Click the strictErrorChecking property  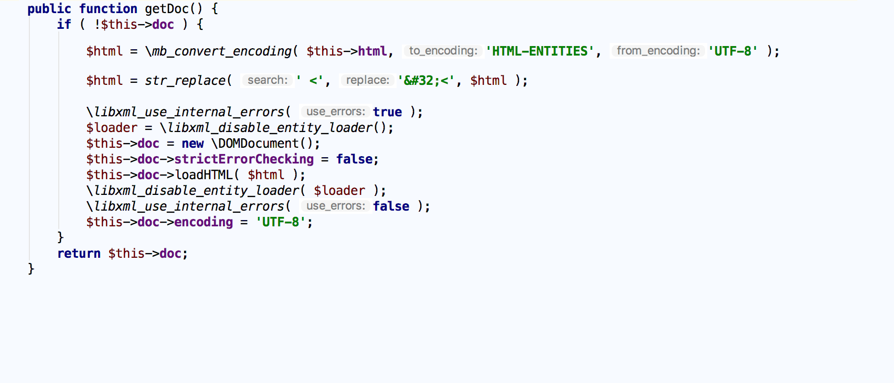point(244,159)
